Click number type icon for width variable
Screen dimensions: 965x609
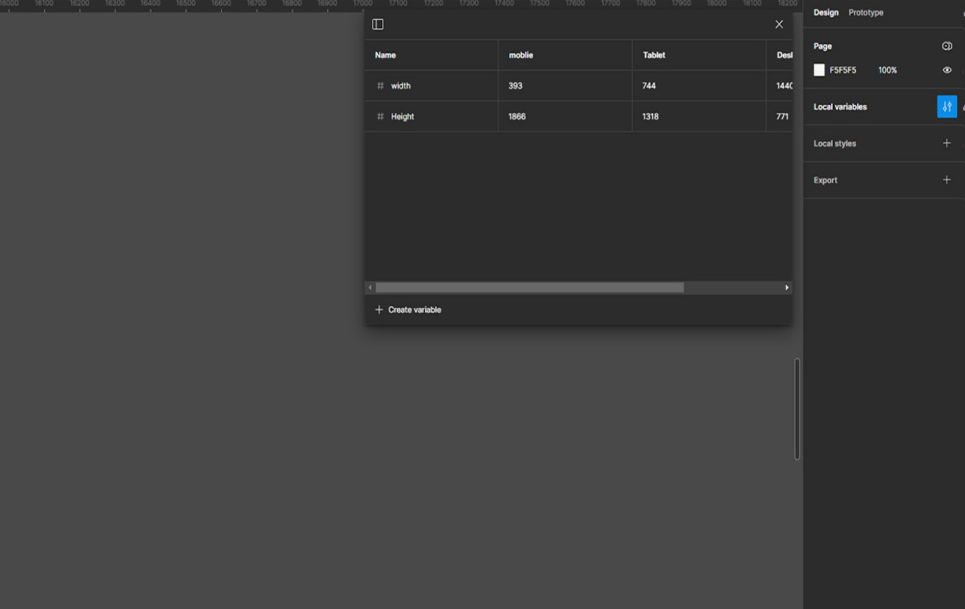[x=380, y=86]
